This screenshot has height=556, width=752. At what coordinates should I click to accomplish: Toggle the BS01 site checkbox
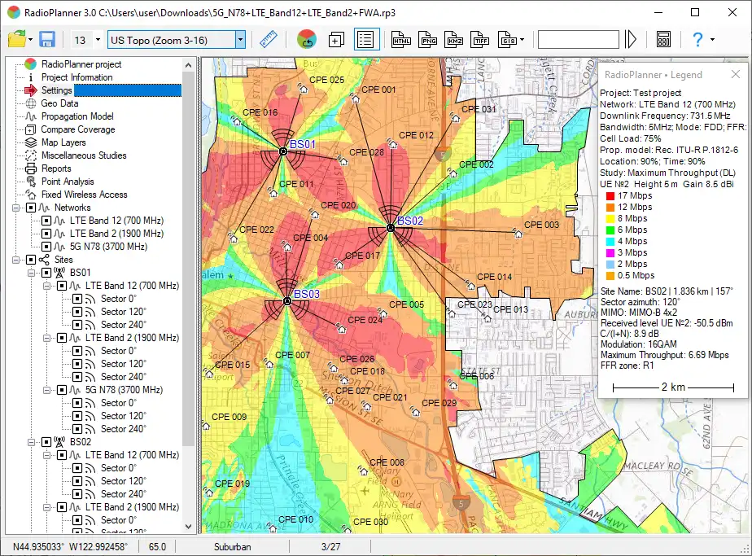coord(46,273)
